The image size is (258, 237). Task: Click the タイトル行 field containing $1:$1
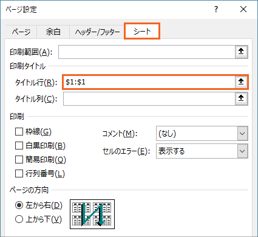click(x=149, y=82)
